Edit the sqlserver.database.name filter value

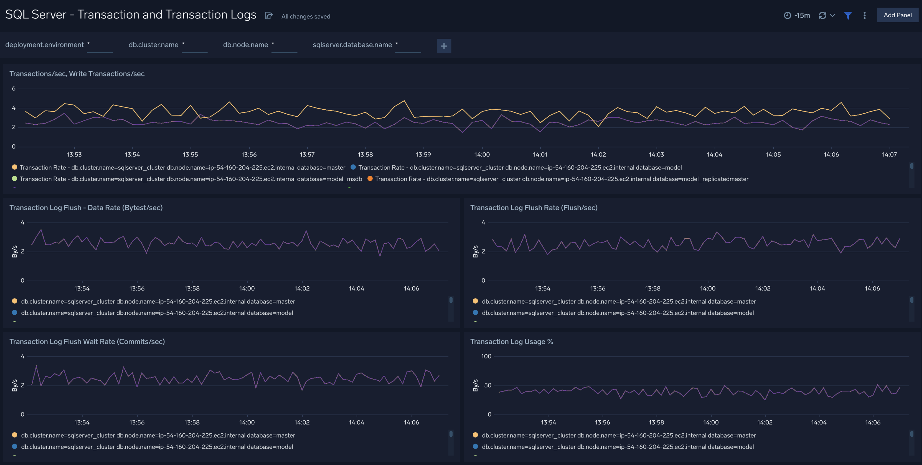408,45
